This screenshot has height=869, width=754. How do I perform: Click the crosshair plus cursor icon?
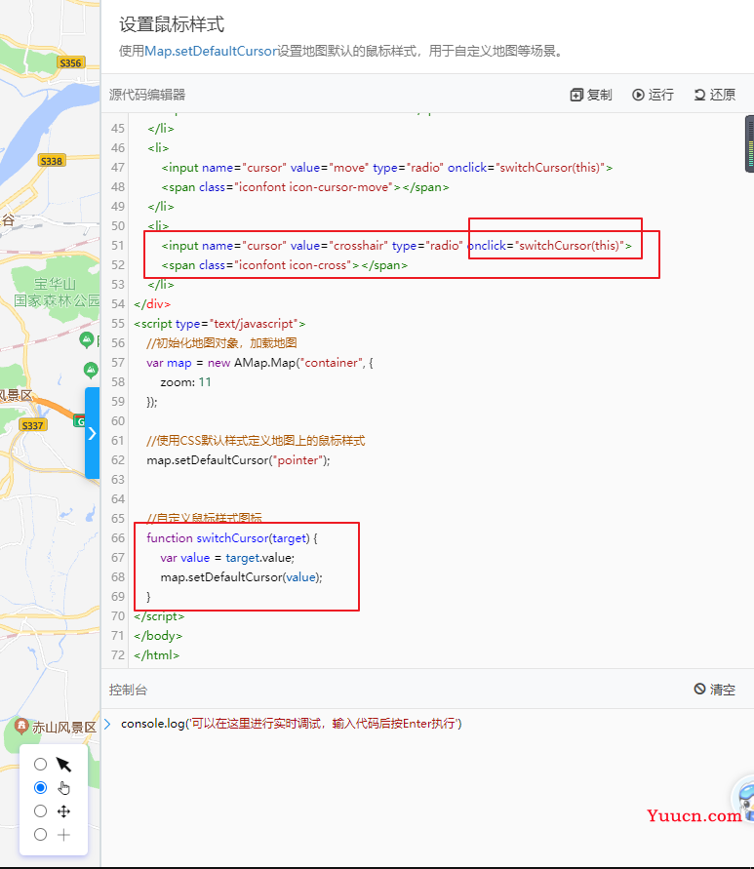pos(63,835)
